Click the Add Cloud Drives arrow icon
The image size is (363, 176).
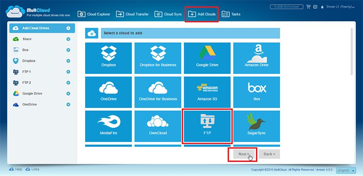click(68, 28)
